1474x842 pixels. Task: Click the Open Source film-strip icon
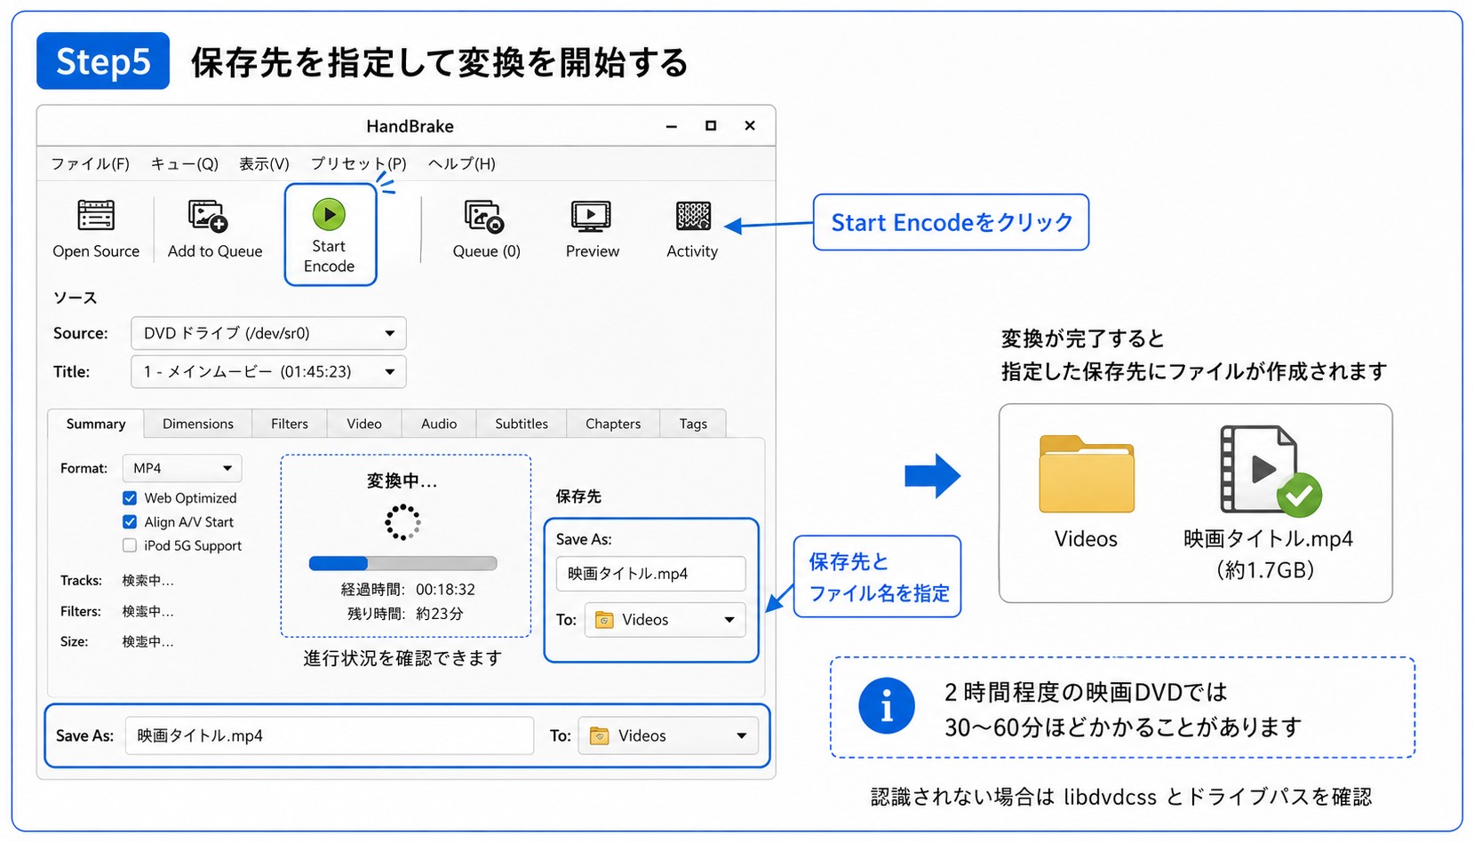(96, 216)
